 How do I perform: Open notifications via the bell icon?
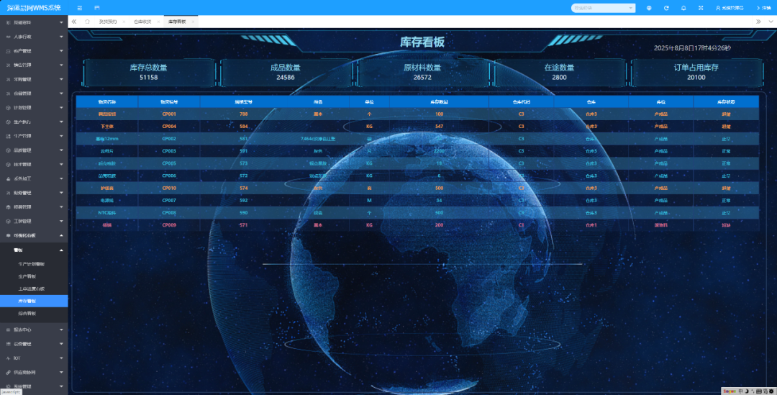(683, 8)
